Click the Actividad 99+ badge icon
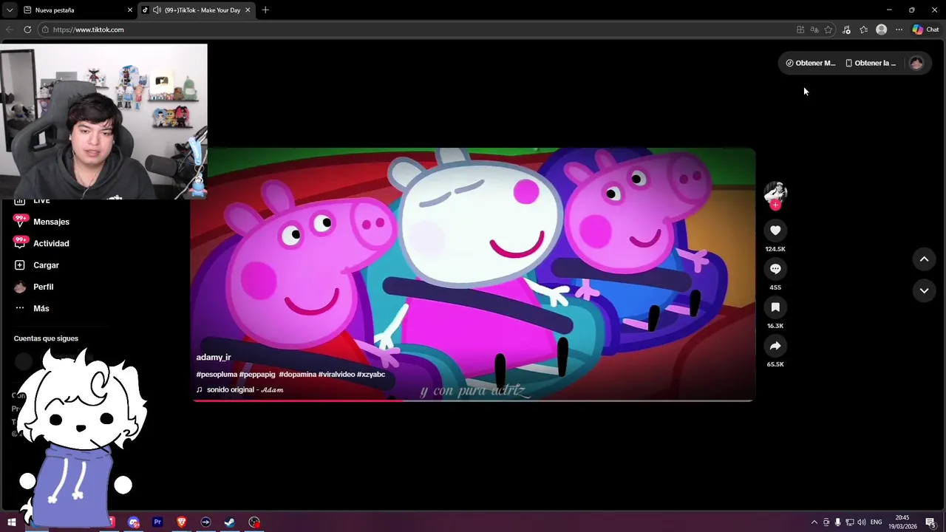Screen dimensions: 946x532 click(20, 242)
